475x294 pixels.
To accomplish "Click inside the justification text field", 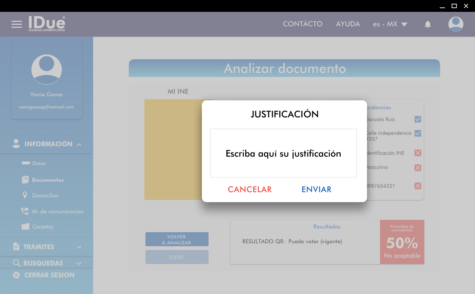I will (x=283, y=153).
